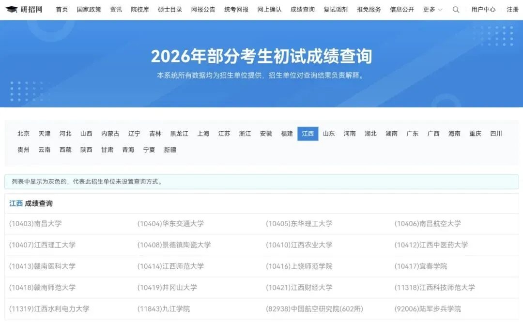The image size is (523, 323).
Task: Open 国家政策 menu item
Action: tap(89, 9)
